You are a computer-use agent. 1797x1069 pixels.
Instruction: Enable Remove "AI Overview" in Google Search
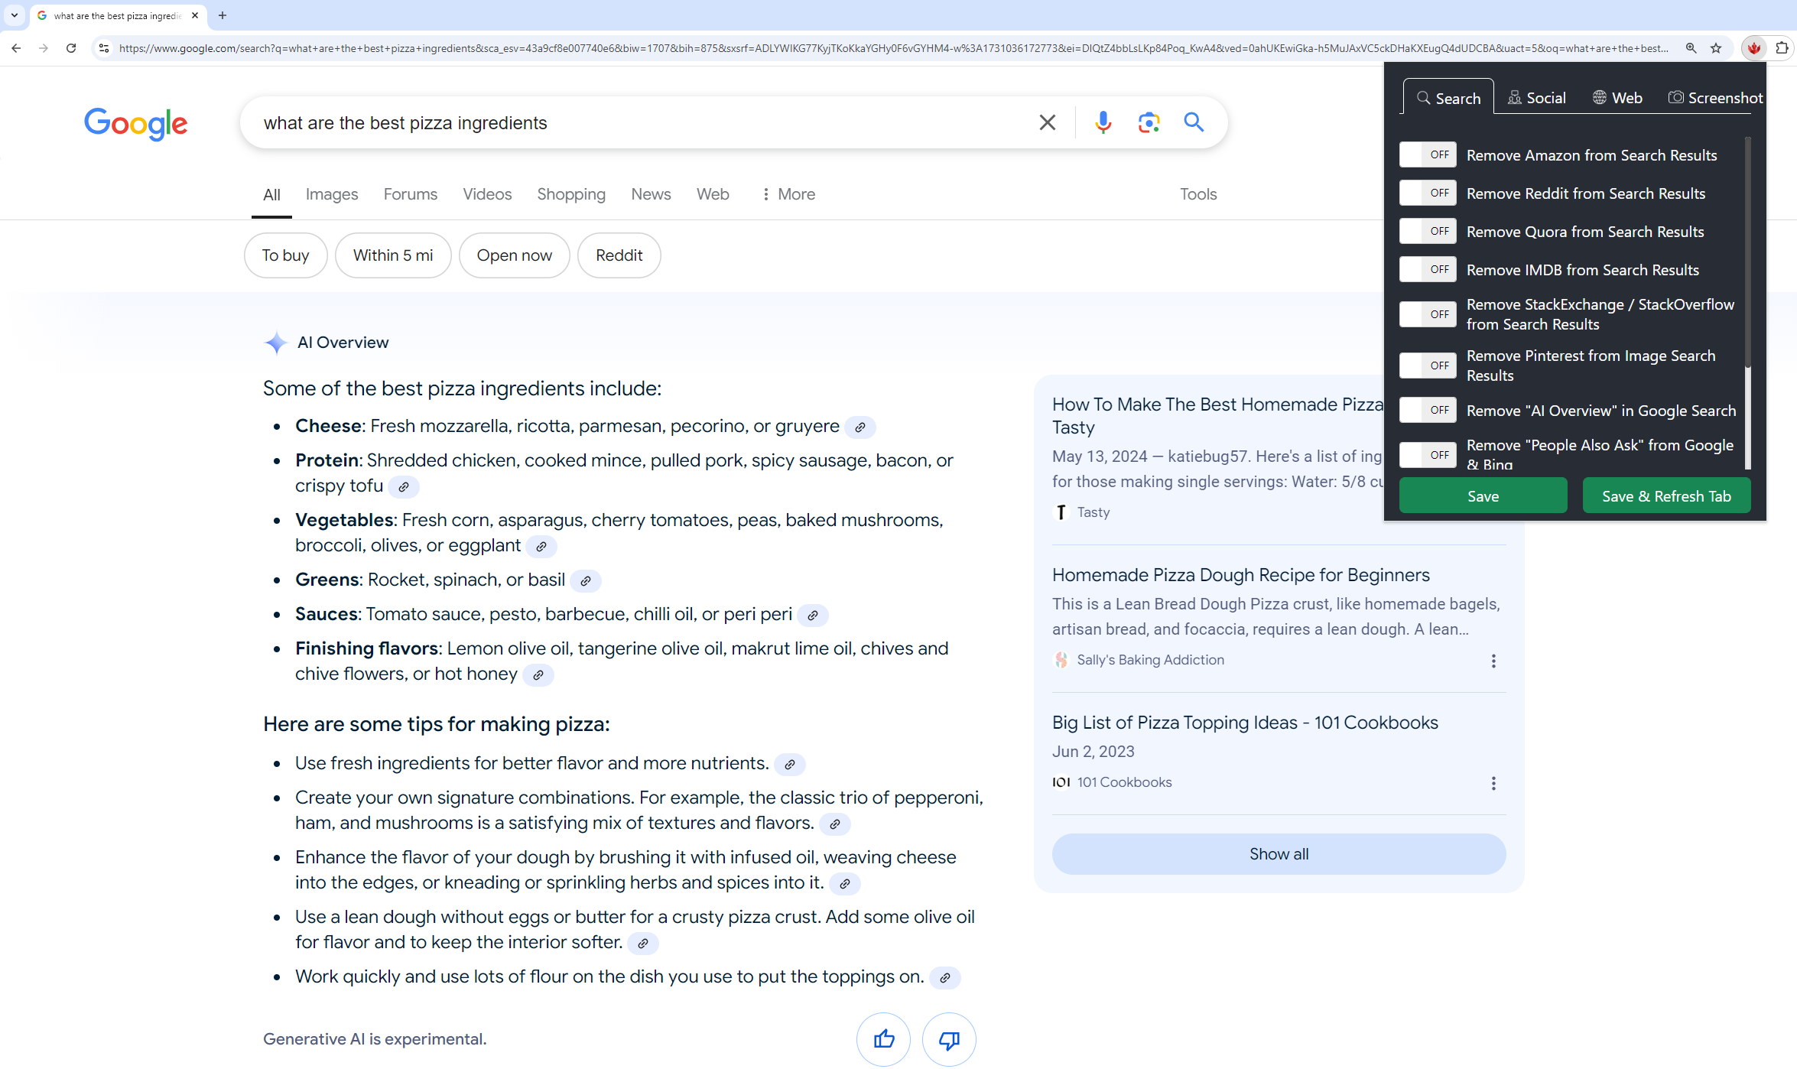1428,411
